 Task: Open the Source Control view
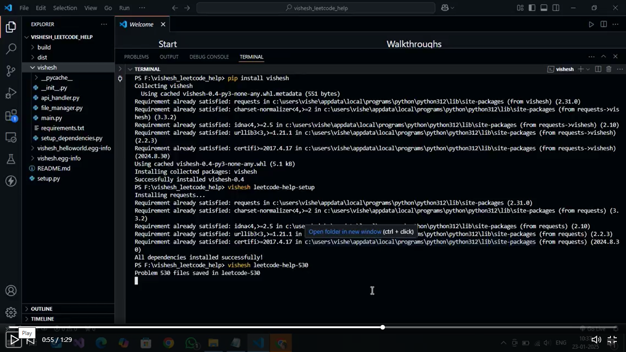[x=11, y=71]
